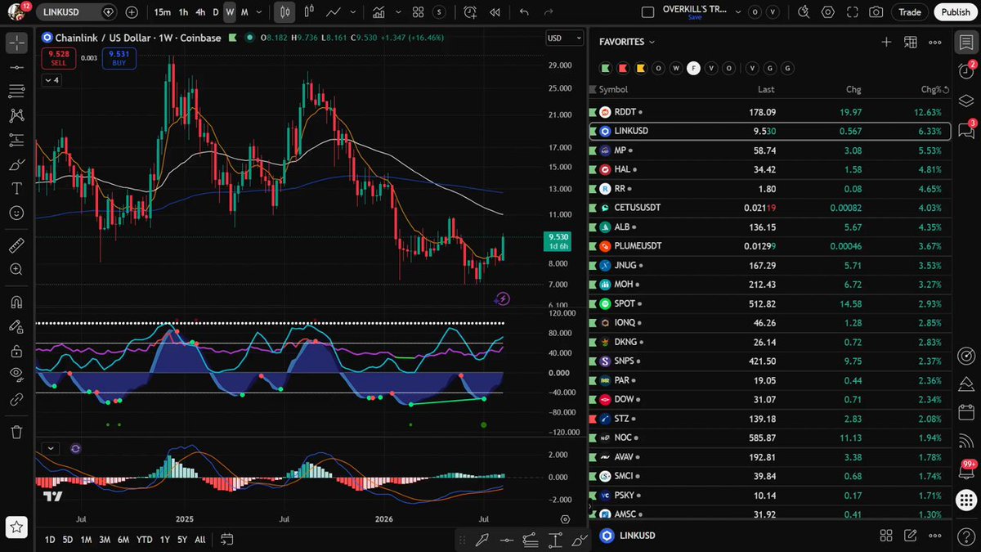
Task: Select the yellow flag watchlist filter
Action: pos(640,68)
